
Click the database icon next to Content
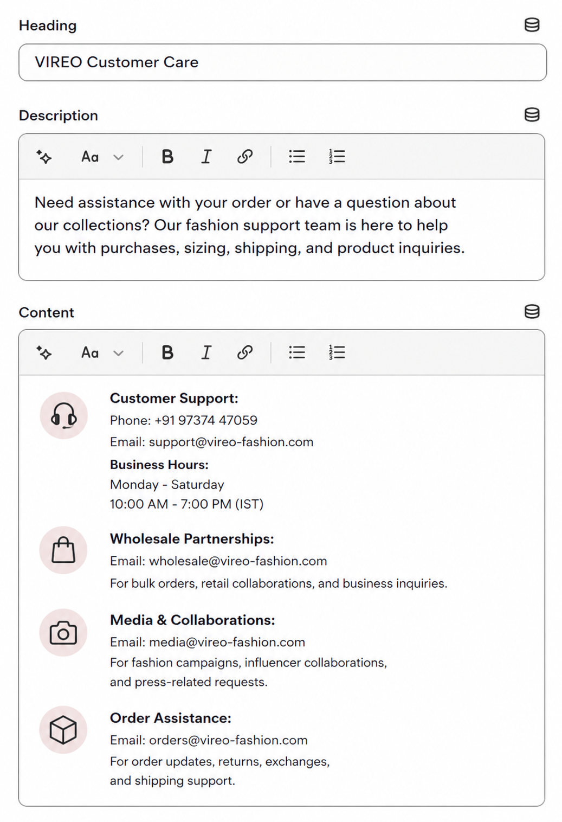[x=532, y=312]
